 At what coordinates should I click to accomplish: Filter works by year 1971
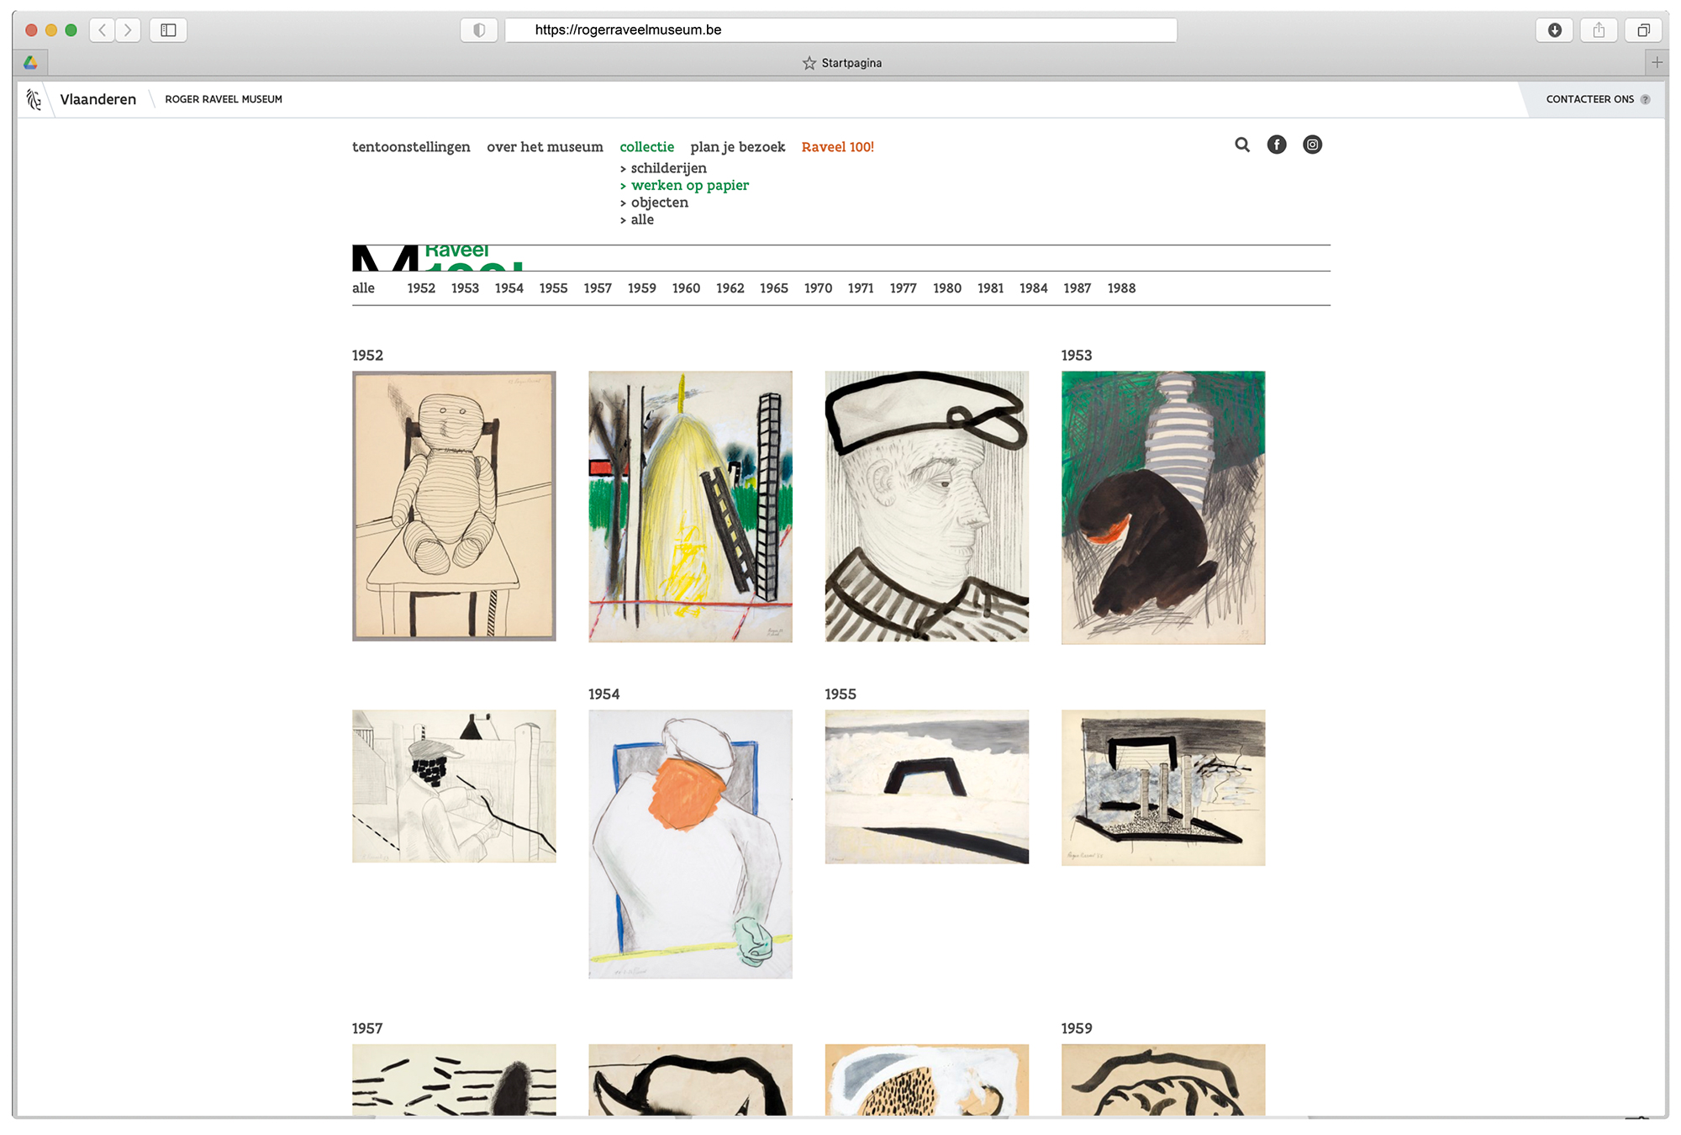pos(861,288)
